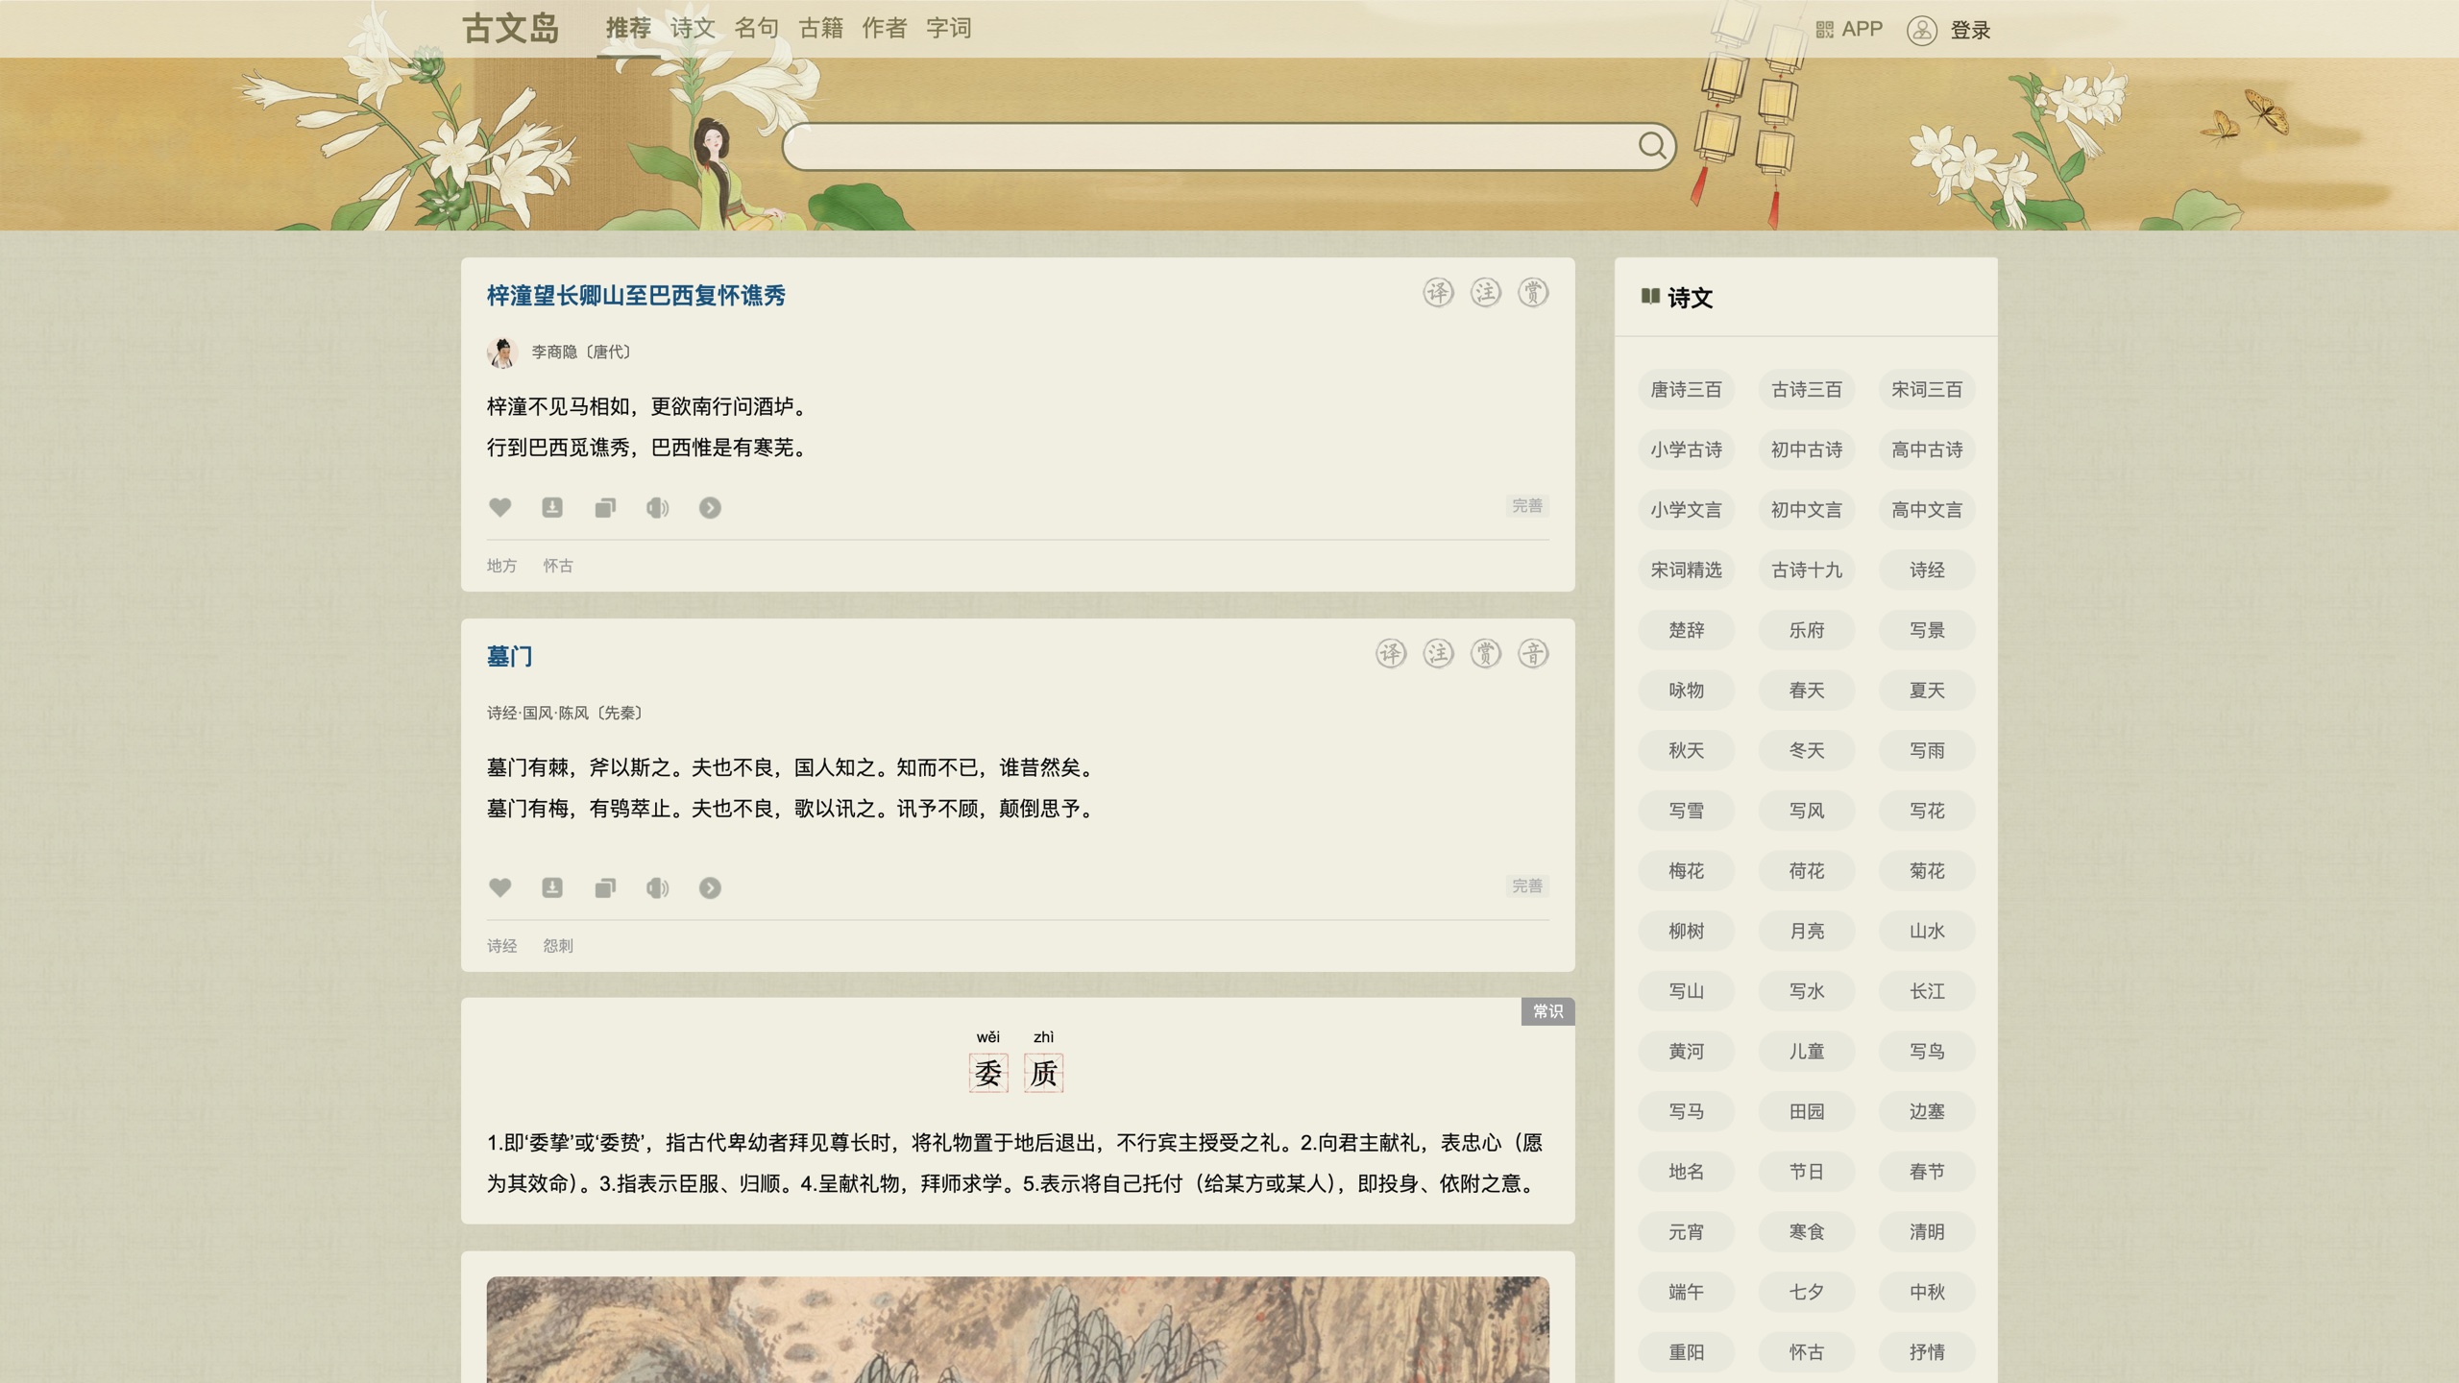Like the 梓潼望长卿山 poem with heart icon
The width and height of the screenshot is (2459, 1383).
(x=499, y=507)
